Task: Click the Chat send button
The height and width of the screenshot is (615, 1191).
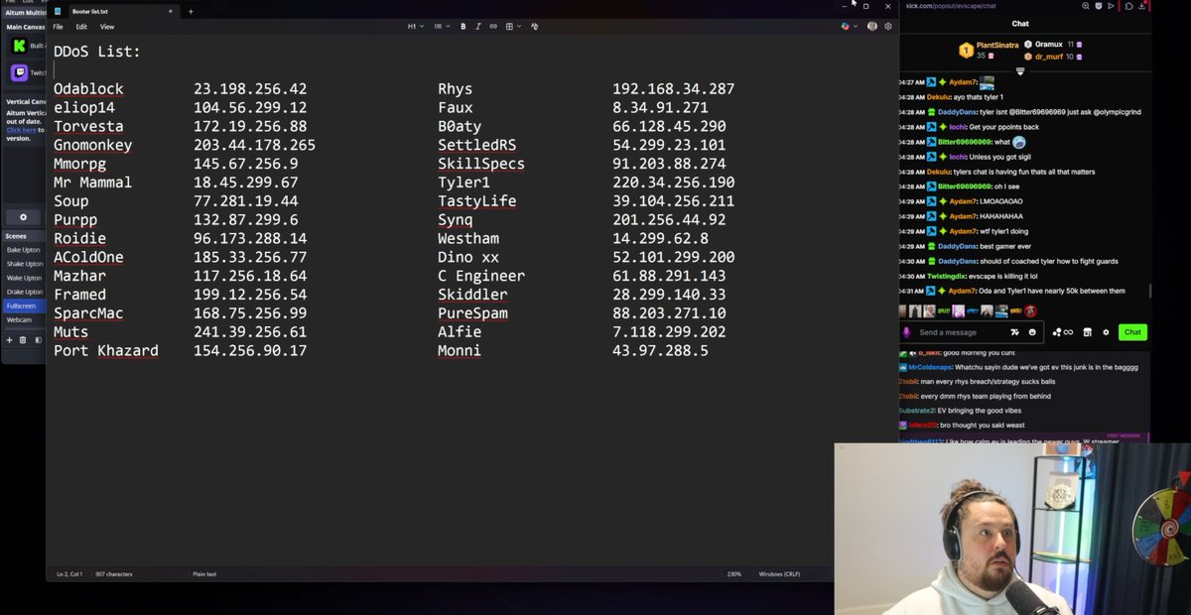Action: [x=1132, y=332]
